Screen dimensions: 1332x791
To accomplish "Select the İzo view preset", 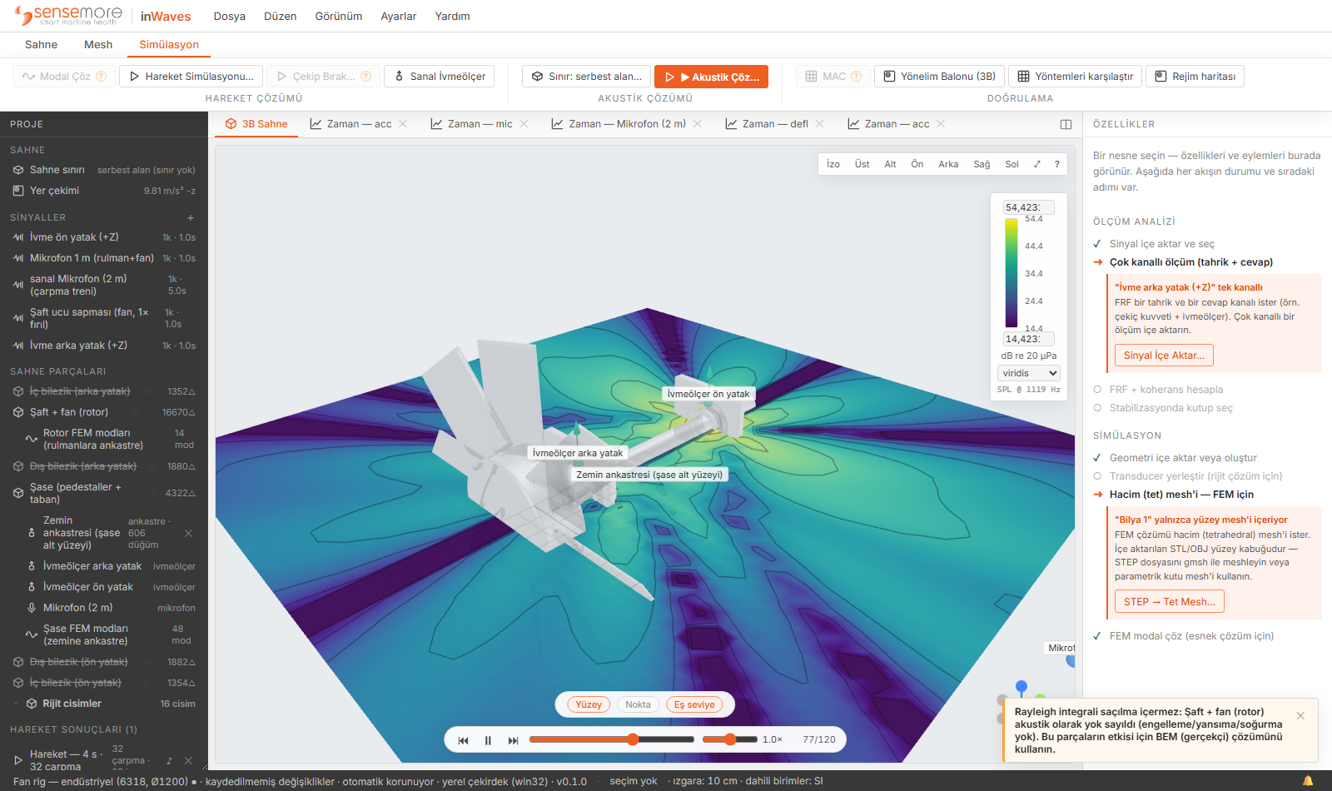I will [833, 164].
